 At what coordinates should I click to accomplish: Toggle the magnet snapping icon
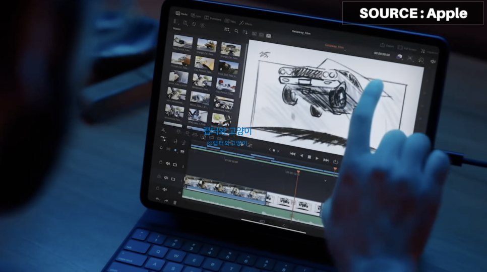[161, 148]
